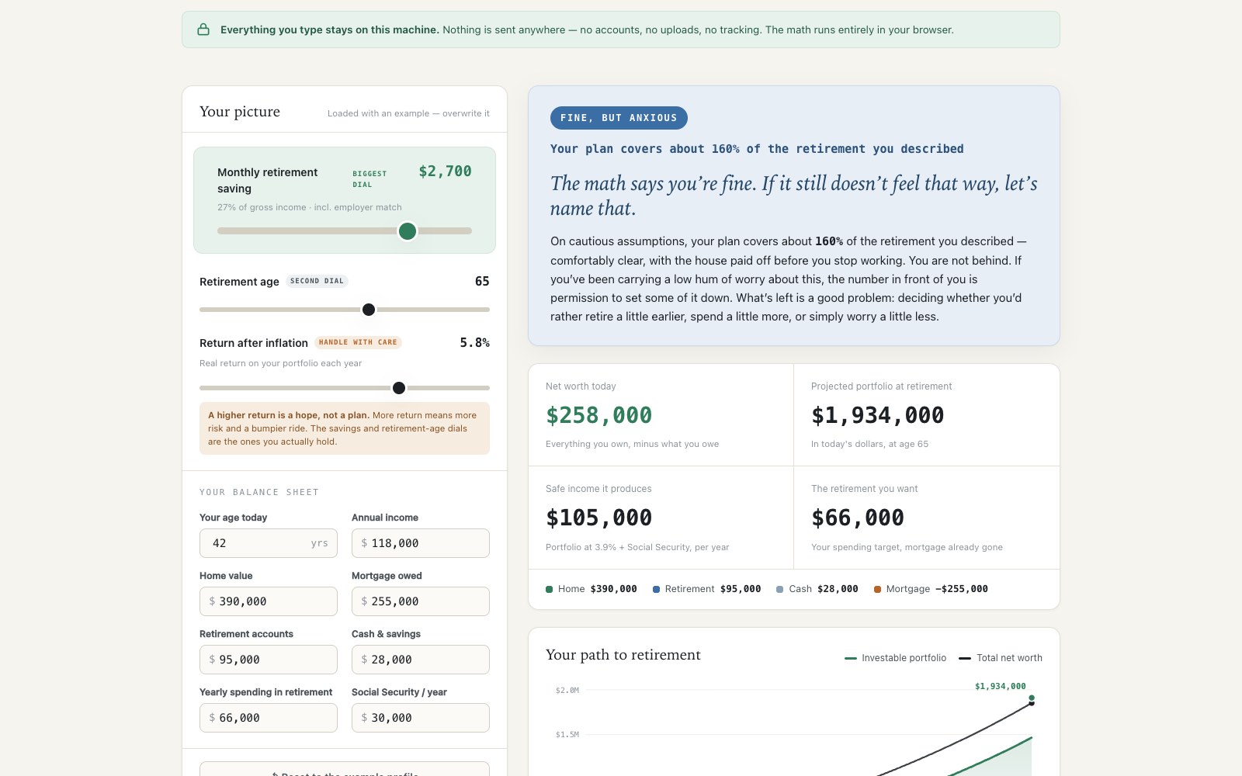Click the green Home legend swatch
1242x776 pixels.
coord(550,589)
